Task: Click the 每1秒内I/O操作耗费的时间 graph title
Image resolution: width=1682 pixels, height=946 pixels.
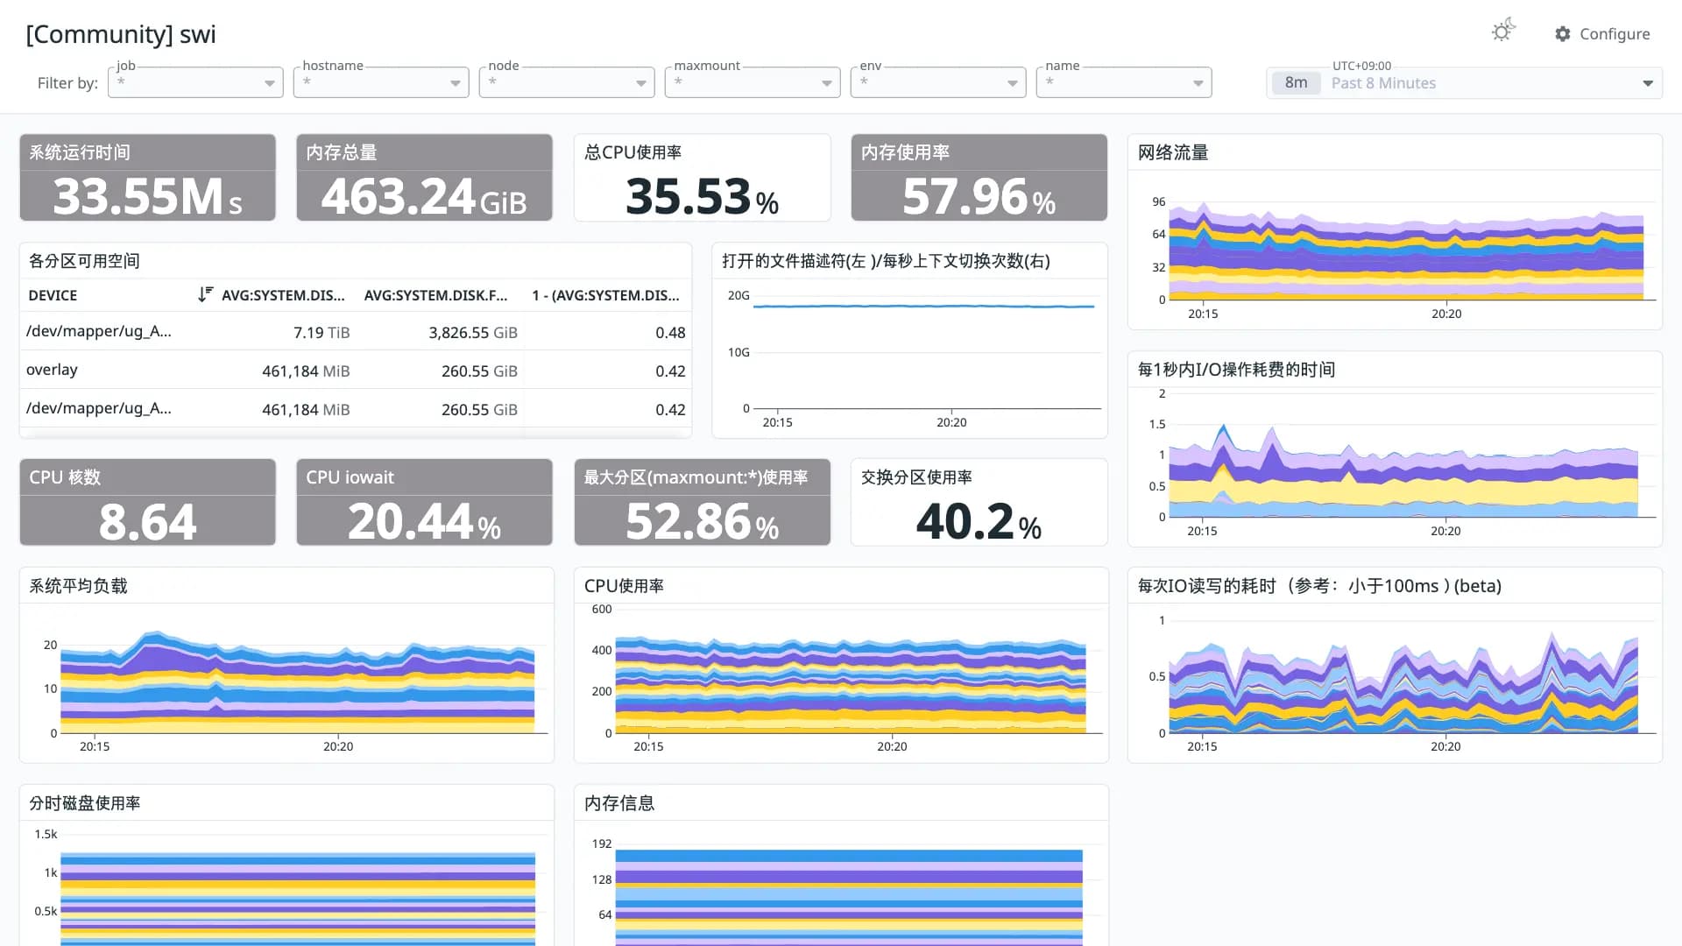Action: point(1236,370)
